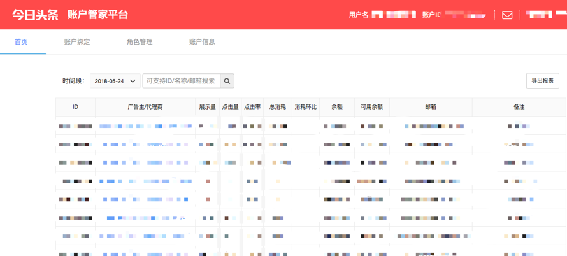
Task: Click the 备注 column header
Action: point(519,107)
